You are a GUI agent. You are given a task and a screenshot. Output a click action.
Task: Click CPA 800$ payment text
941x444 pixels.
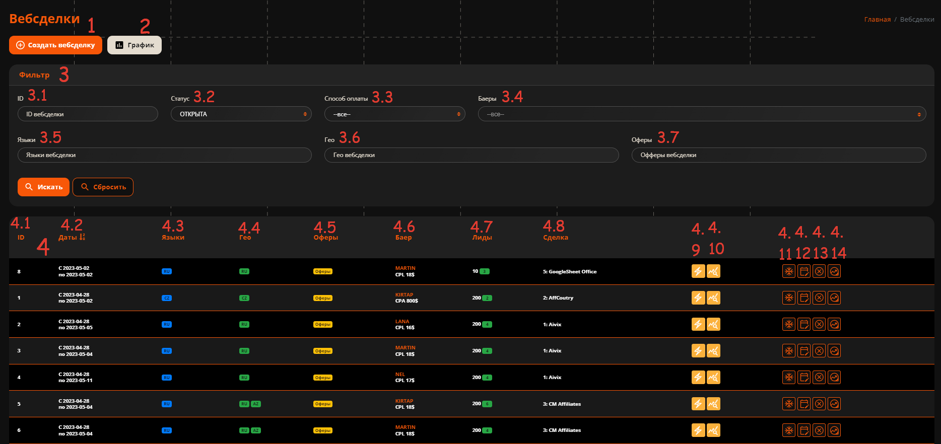click(x=407, y=301)
